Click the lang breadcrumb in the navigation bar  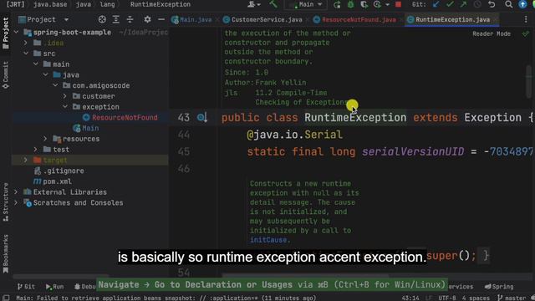[x=107, y=4]
